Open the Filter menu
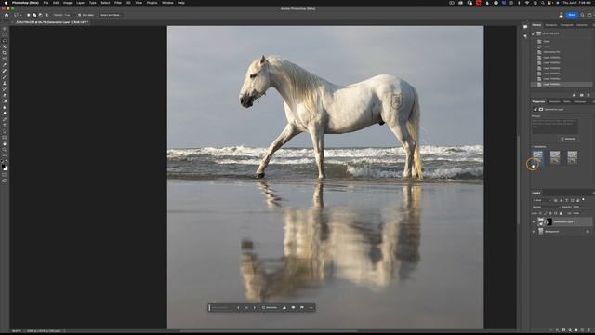595x335 pixels. coord(118,3)
